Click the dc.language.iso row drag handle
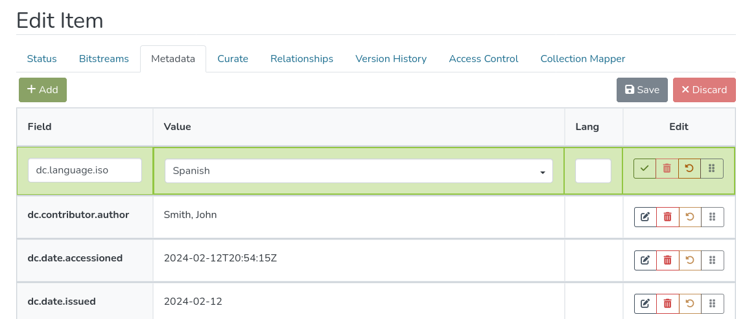This screenshot has width=745, height=319. click(x=712, y=169)
